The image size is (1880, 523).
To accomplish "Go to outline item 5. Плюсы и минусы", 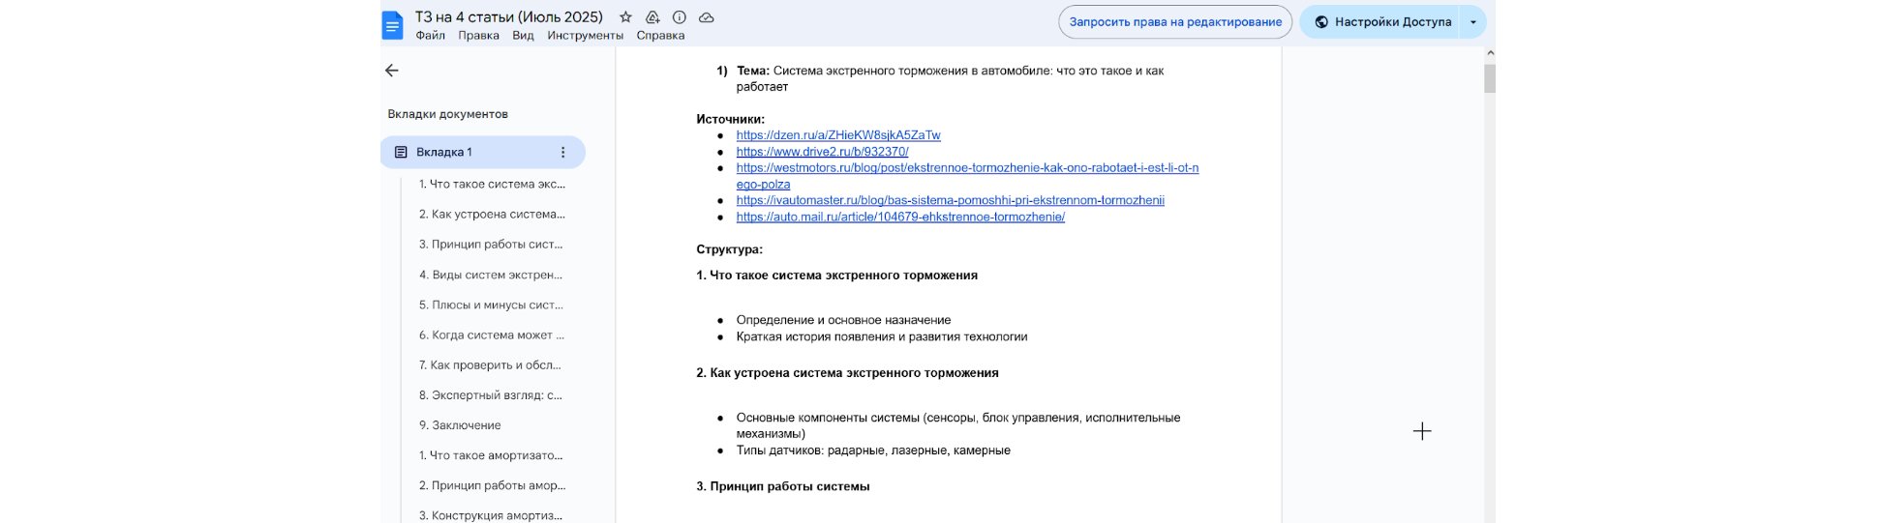I will [491, 305].
